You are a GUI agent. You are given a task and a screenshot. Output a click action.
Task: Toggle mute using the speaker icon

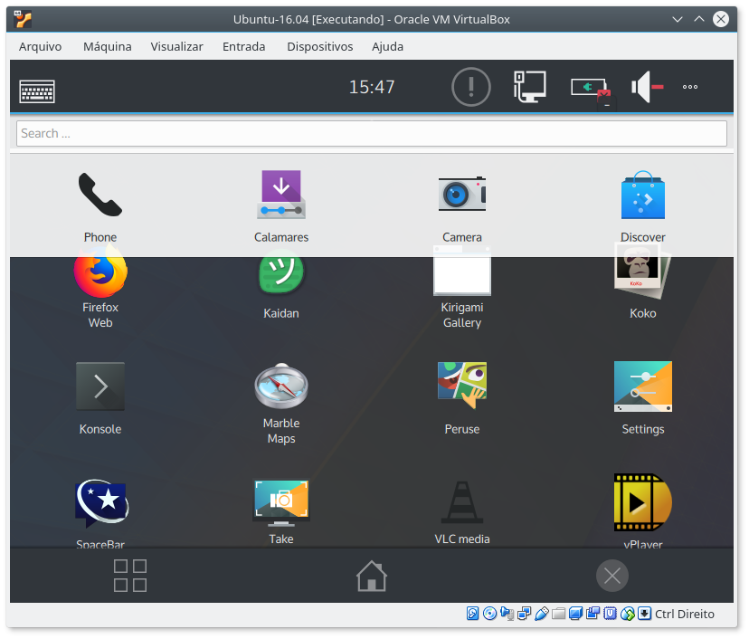642,87
